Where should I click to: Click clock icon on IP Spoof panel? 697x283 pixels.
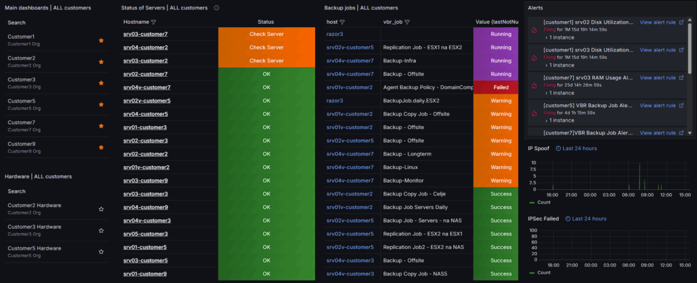559,148
